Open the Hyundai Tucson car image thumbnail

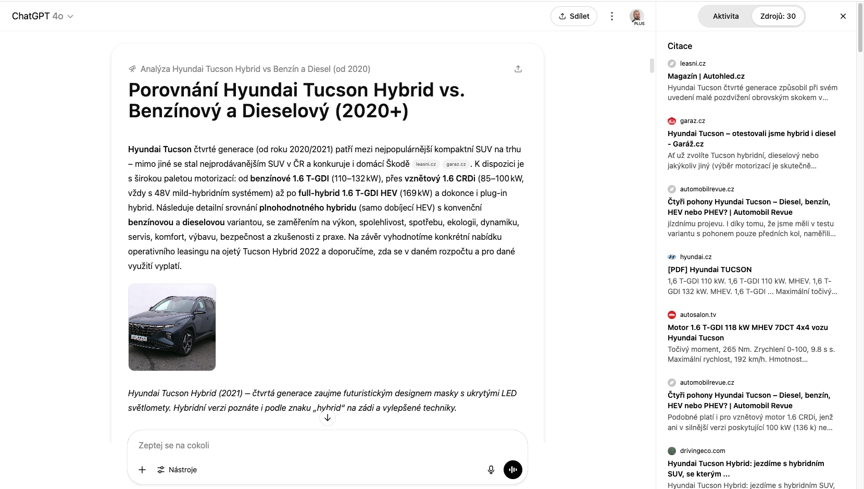pyautogui.click(x=172, y=327)
